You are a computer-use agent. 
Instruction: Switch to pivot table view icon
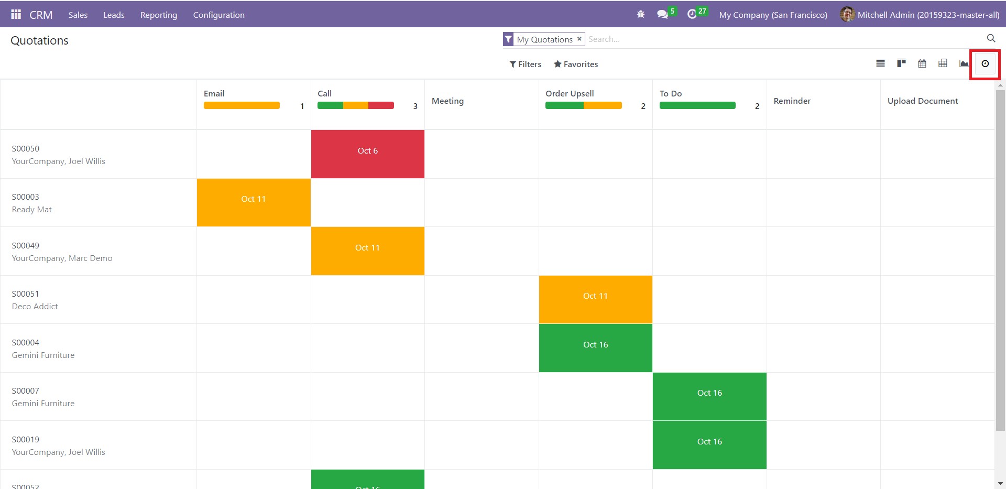pyautogui.click(x=943, y=63)
